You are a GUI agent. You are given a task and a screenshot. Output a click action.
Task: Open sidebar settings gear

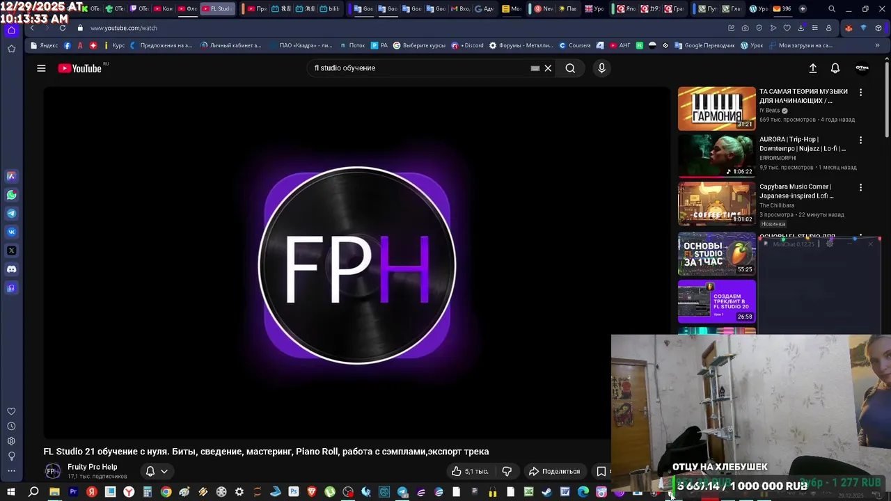(11, 441)
